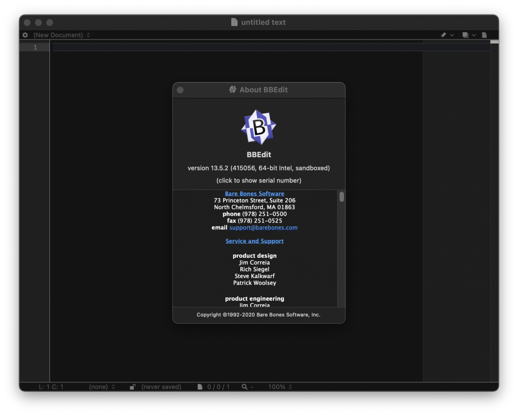Click the document icon at toolbar right
The image size is (518, 415).
484,35
